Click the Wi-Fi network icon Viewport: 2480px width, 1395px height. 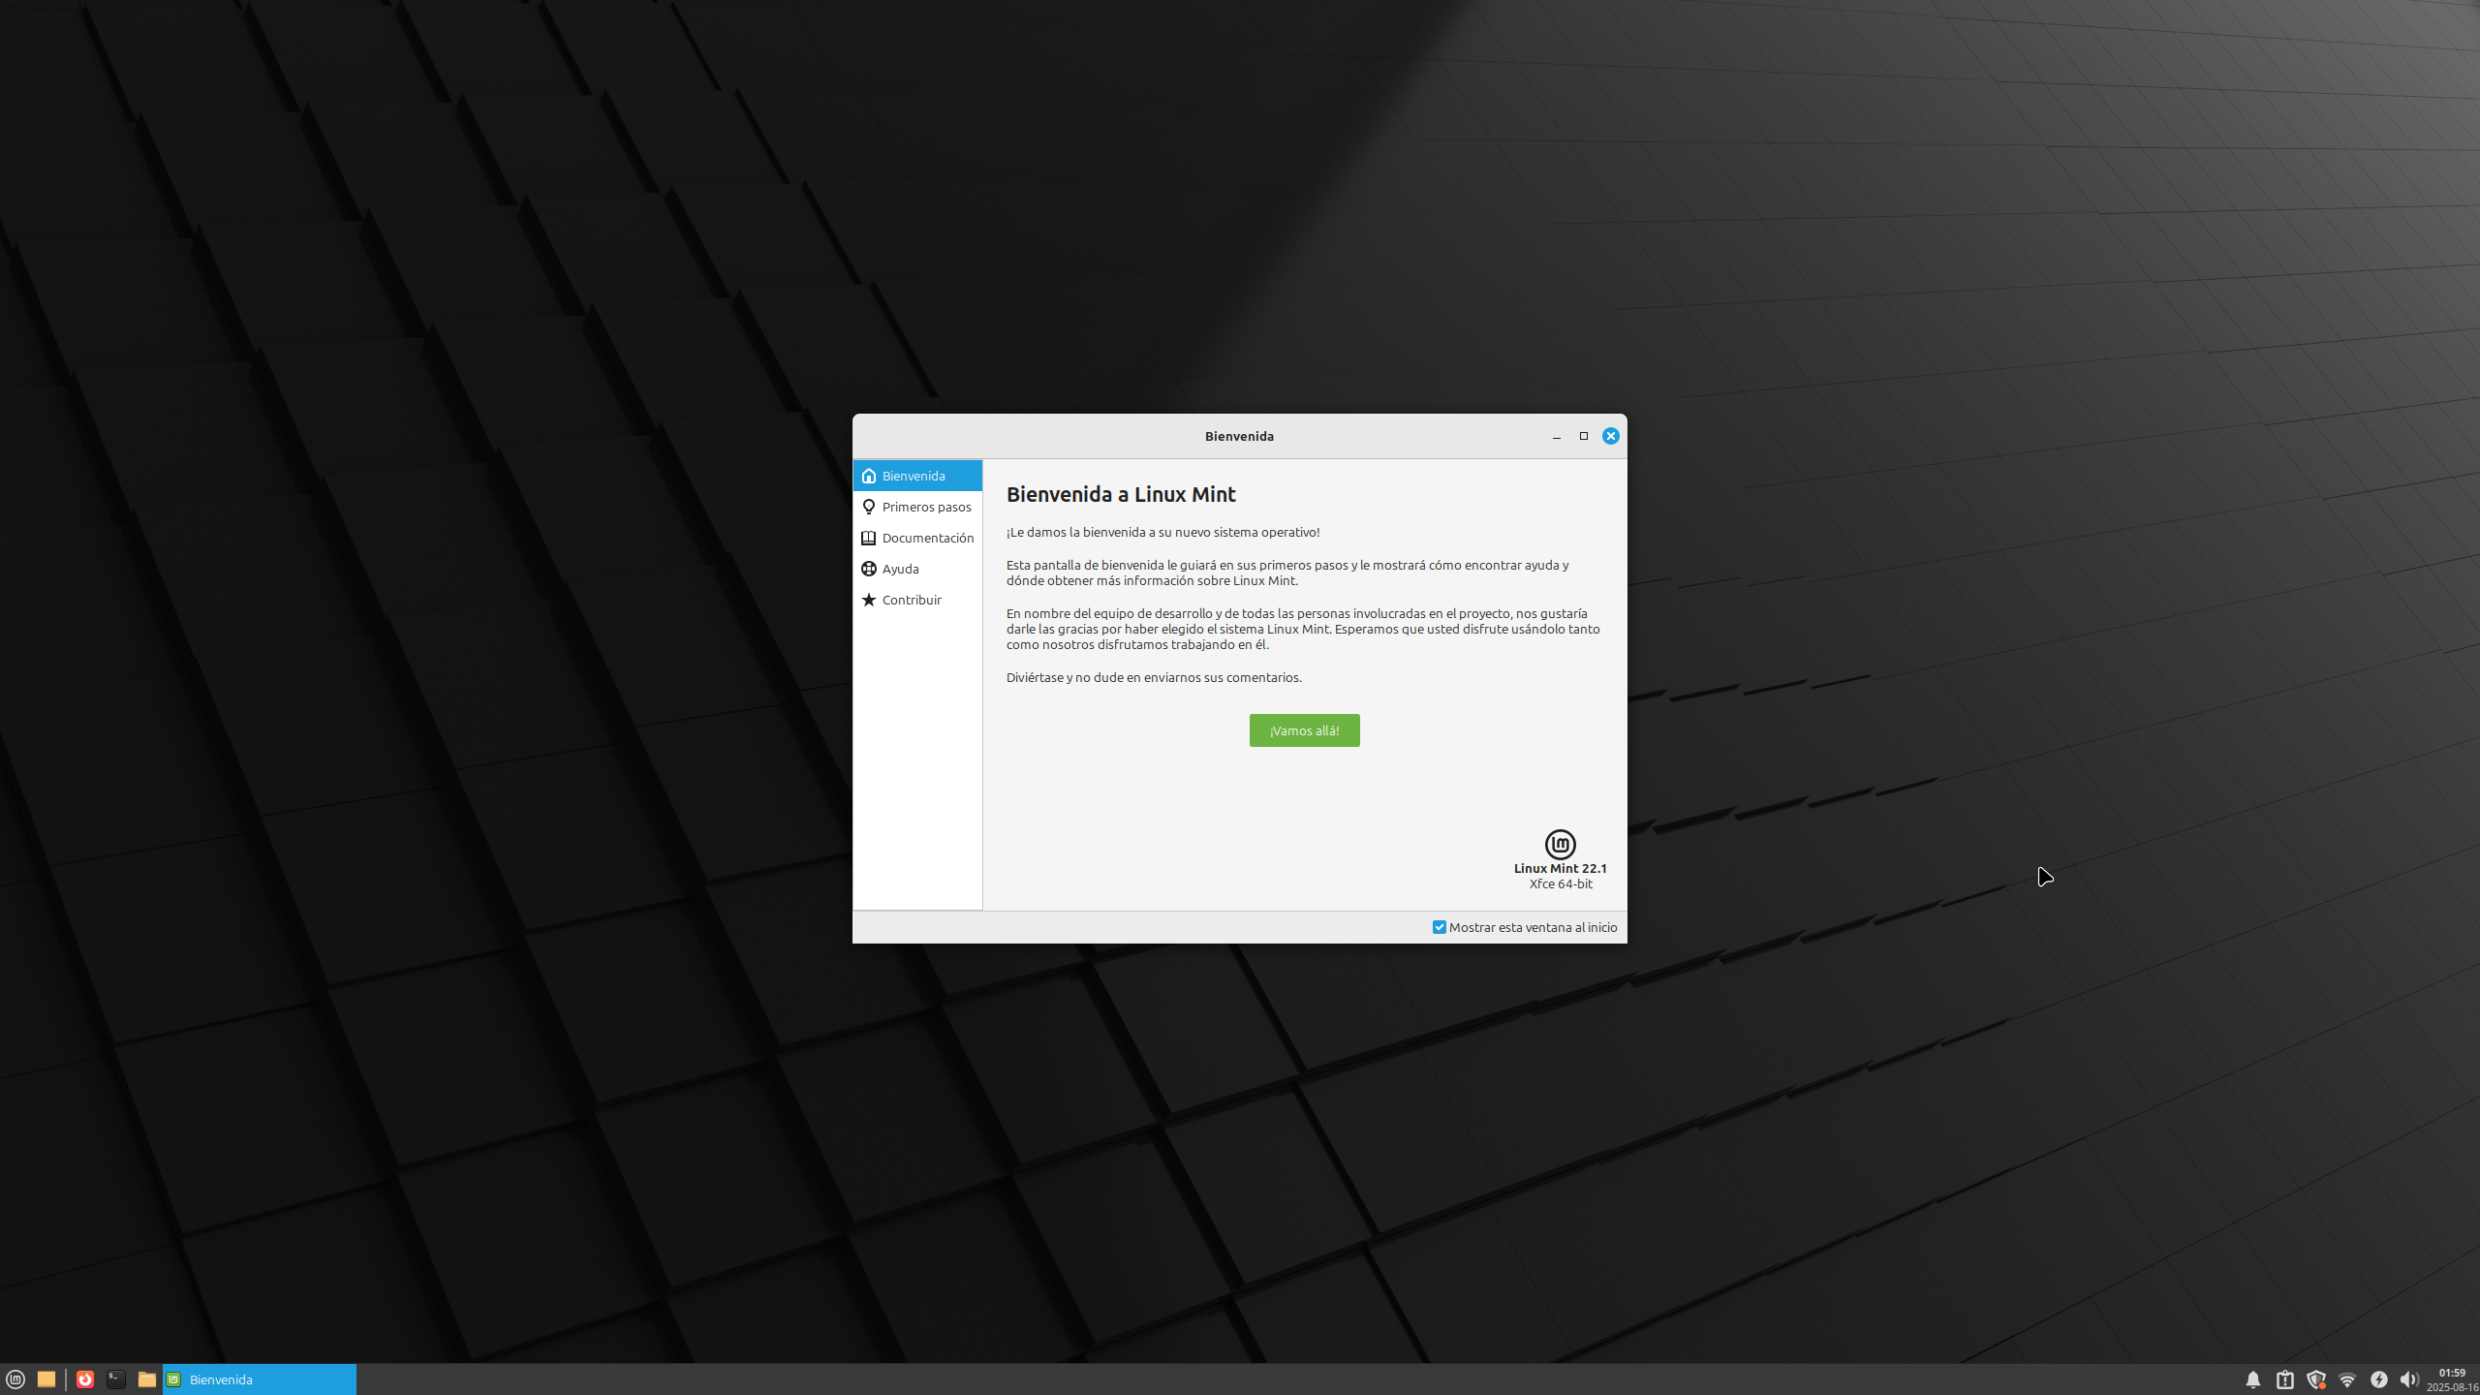point(2347,1379)
